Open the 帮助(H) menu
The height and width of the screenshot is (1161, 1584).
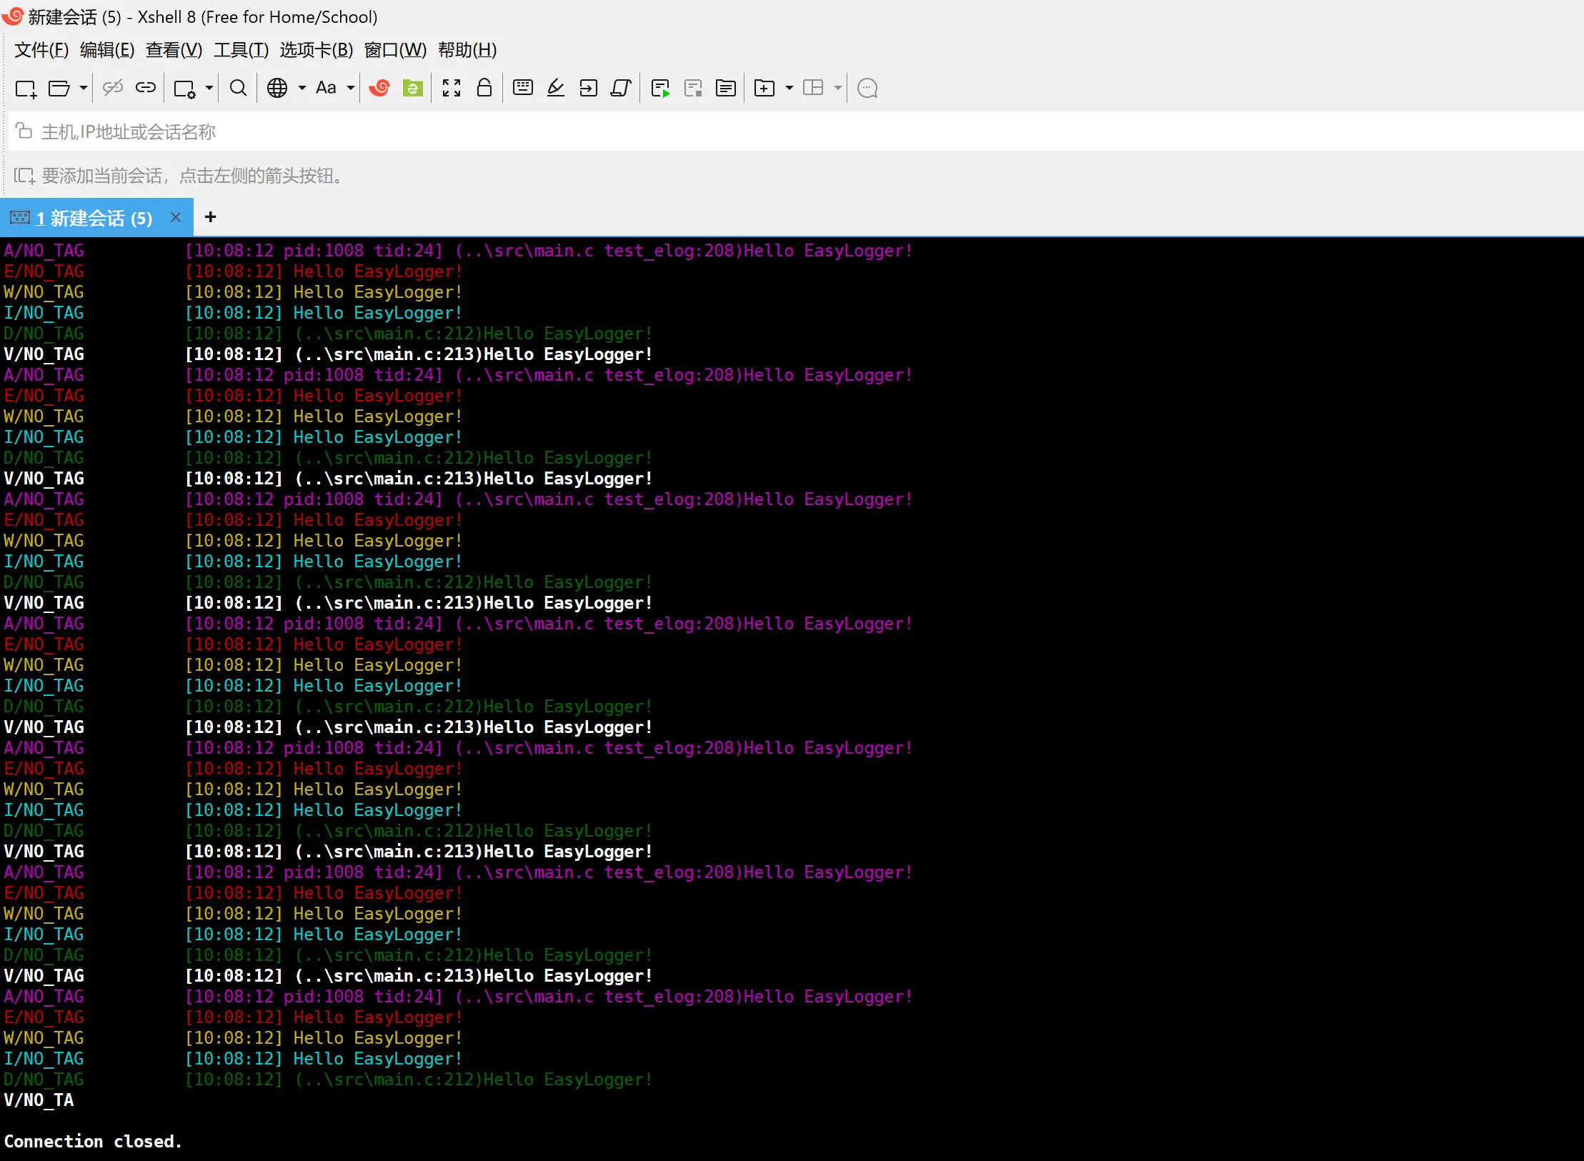coord(467,50)
